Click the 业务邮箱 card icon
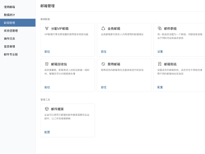Viewport: 205px width, 154px height. [103, 28]
